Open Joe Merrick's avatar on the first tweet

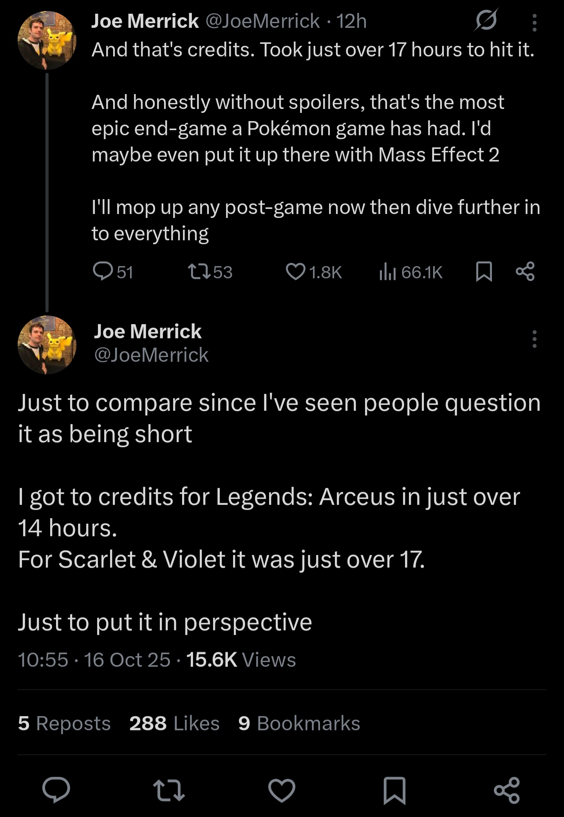click(47, 40)
